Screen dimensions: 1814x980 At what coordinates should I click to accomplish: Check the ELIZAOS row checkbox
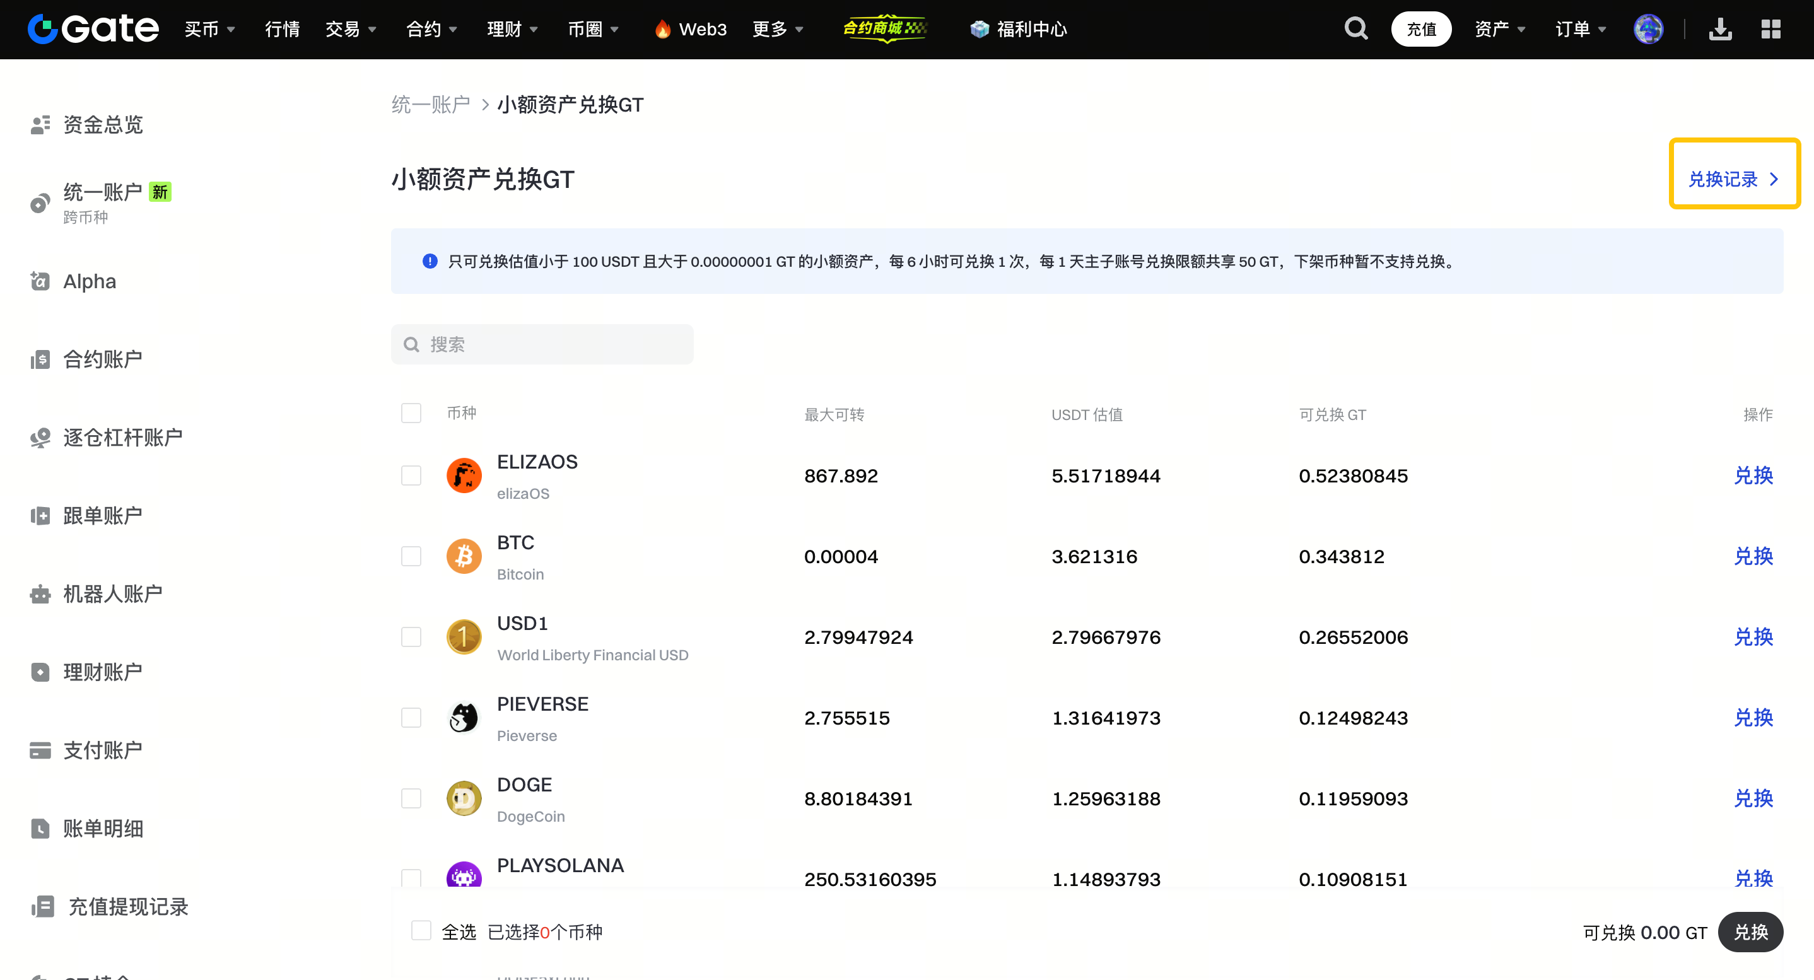coord(411,475)
